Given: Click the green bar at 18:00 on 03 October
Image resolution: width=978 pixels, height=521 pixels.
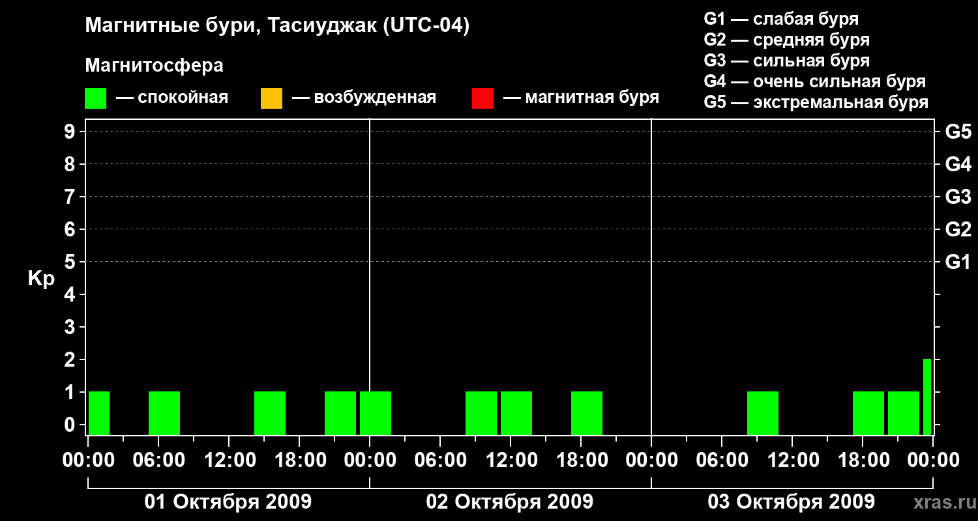Looking at the screenshot, I should (x=868, y=413).
